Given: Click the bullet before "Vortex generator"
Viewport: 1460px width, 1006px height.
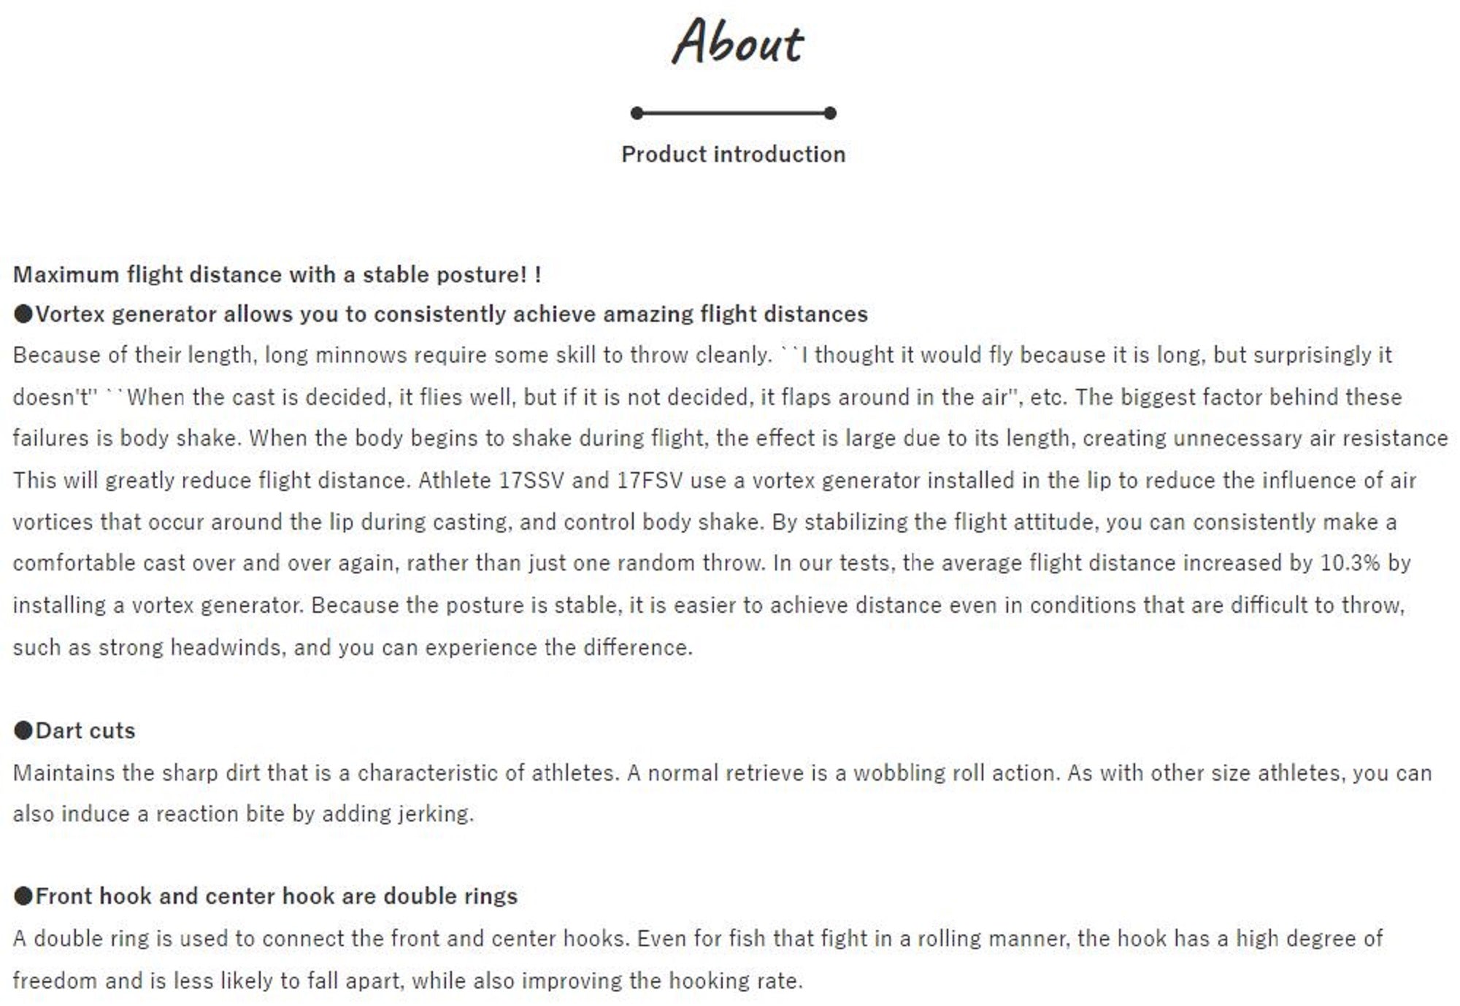Looking at the screenshot, I should point(23,314).
